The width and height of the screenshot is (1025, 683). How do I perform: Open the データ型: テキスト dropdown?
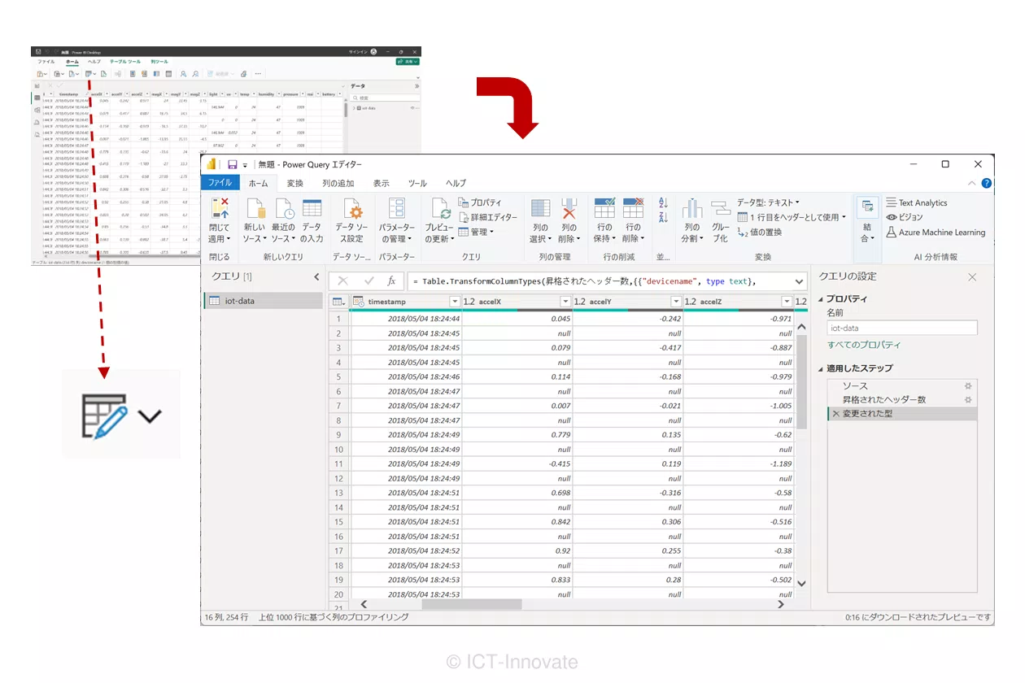click(x=768, y=202)
